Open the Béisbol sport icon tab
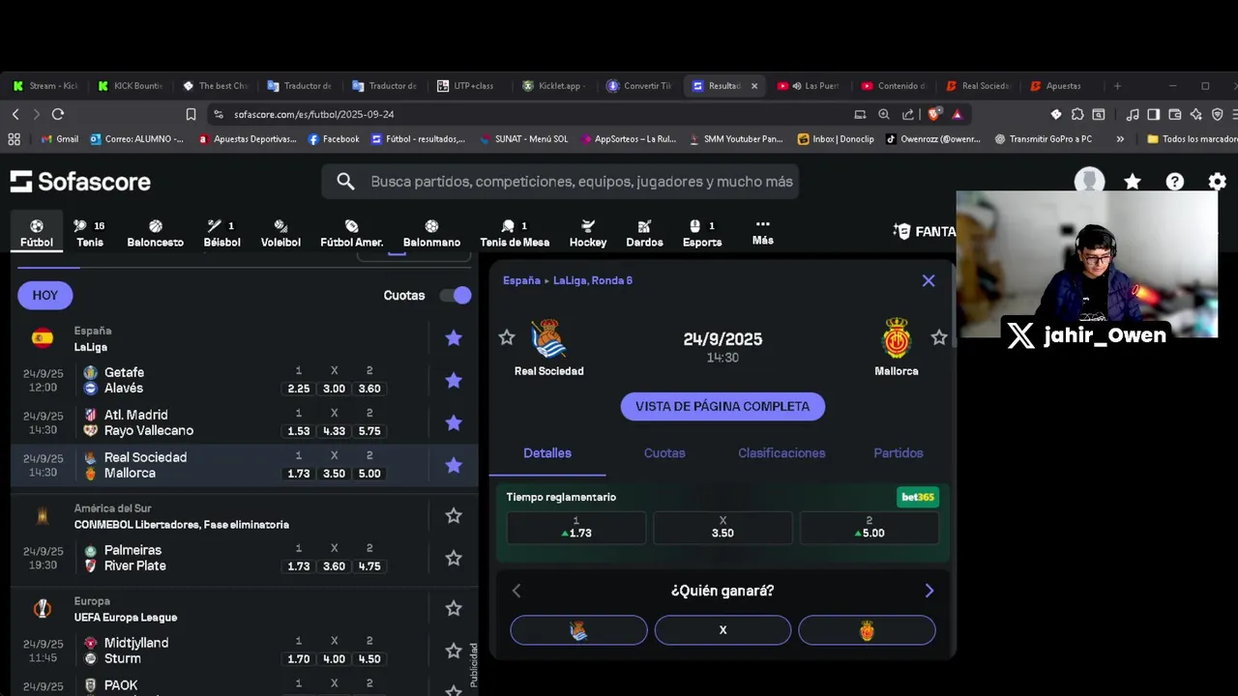The width and height of the screenshot is (1238, 696). [221, 233]
